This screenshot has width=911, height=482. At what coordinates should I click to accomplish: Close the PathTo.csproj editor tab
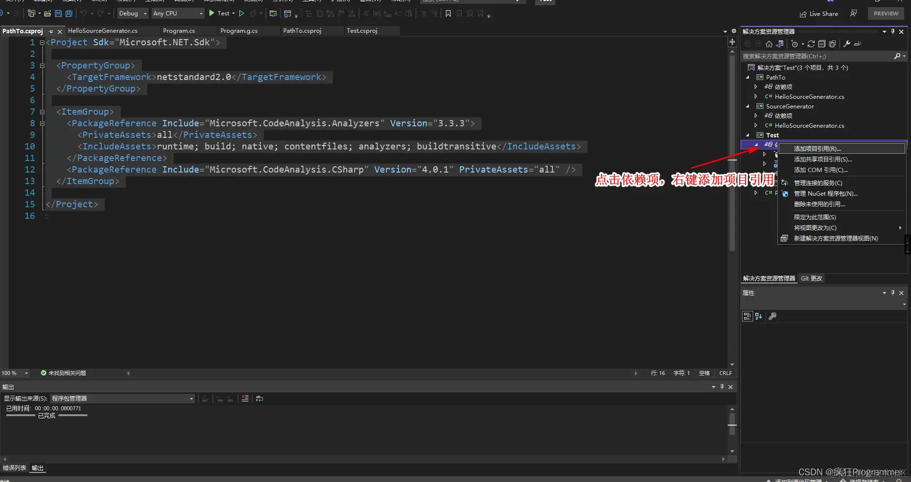[60, 31]
